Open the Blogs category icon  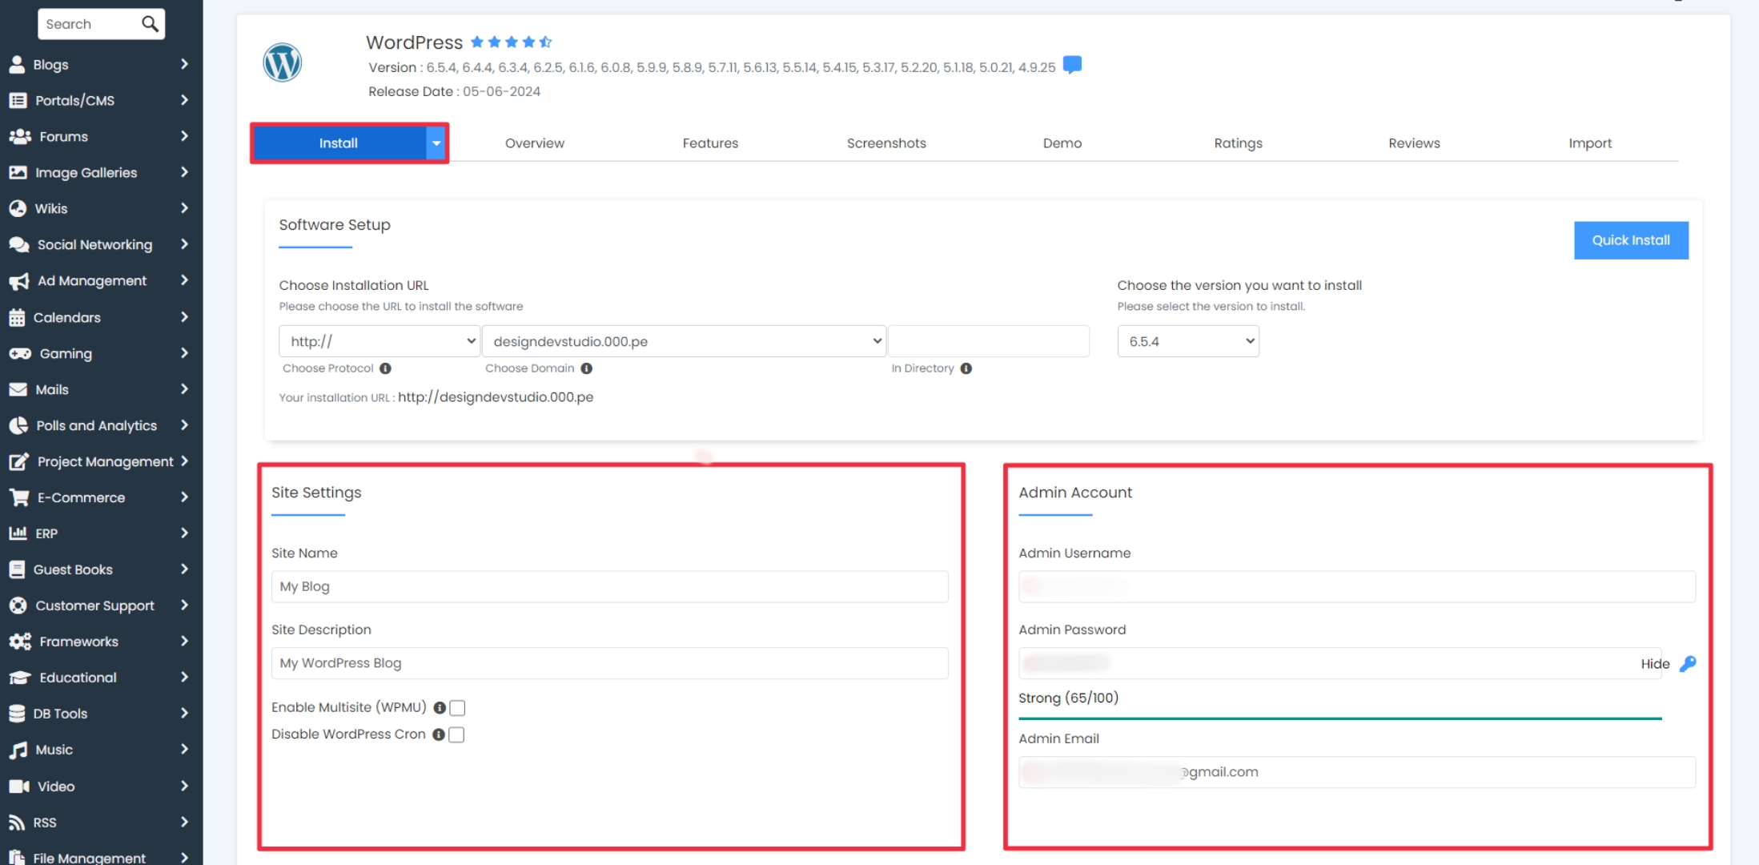pyautogui.click(x=17, y=64)
